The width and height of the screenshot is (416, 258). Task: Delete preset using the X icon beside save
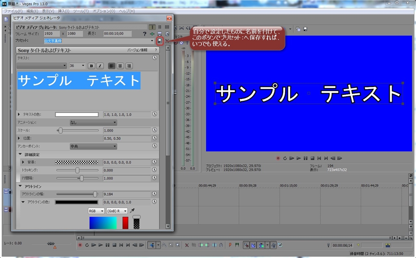pos(167,41)
